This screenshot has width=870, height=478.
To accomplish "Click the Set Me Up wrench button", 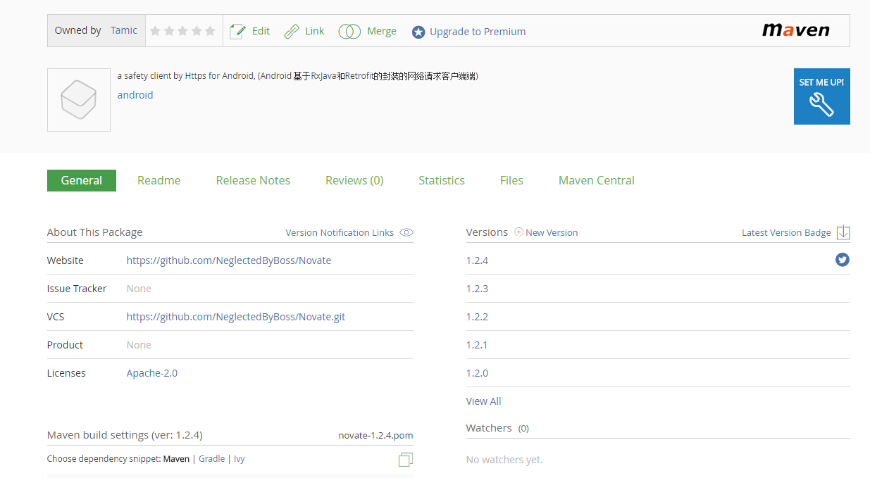I will pyautogui.click(x=821, y=96).
